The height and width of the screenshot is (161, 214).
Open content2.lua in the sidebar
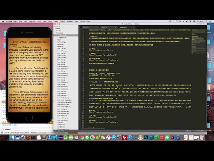click(x=63, y=37)
